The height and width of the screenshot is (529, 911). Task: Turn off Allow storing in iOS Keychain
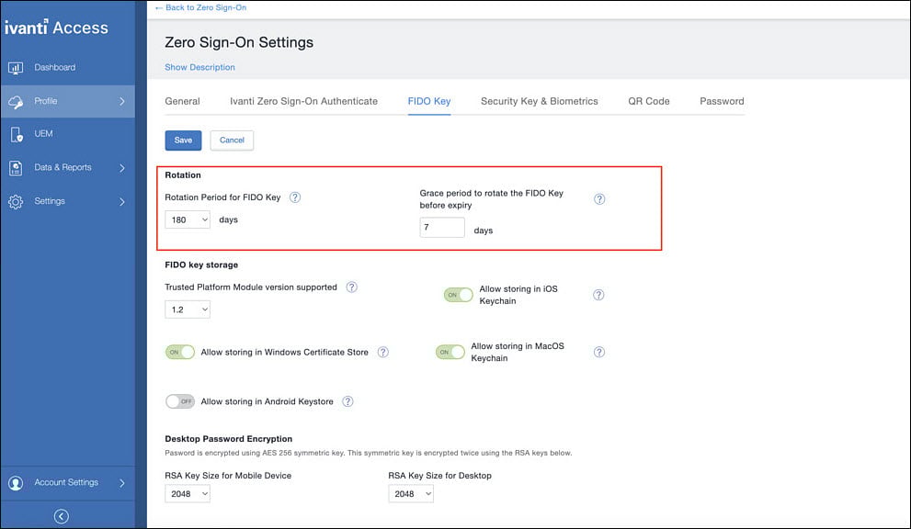pos(459,295)
